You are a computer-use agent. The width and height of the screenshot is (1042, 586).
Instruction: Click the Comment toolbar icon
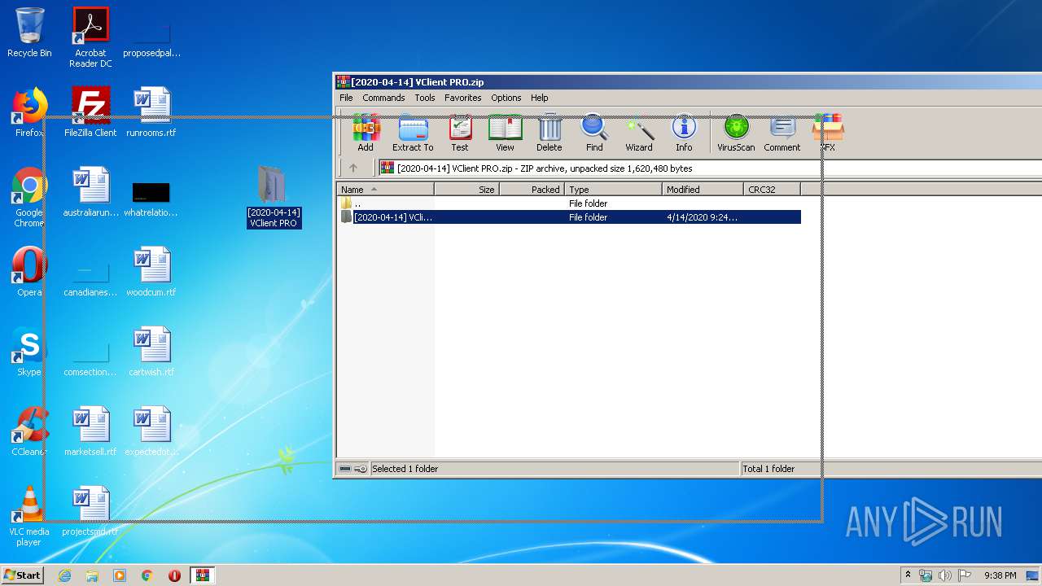[782, 133]
